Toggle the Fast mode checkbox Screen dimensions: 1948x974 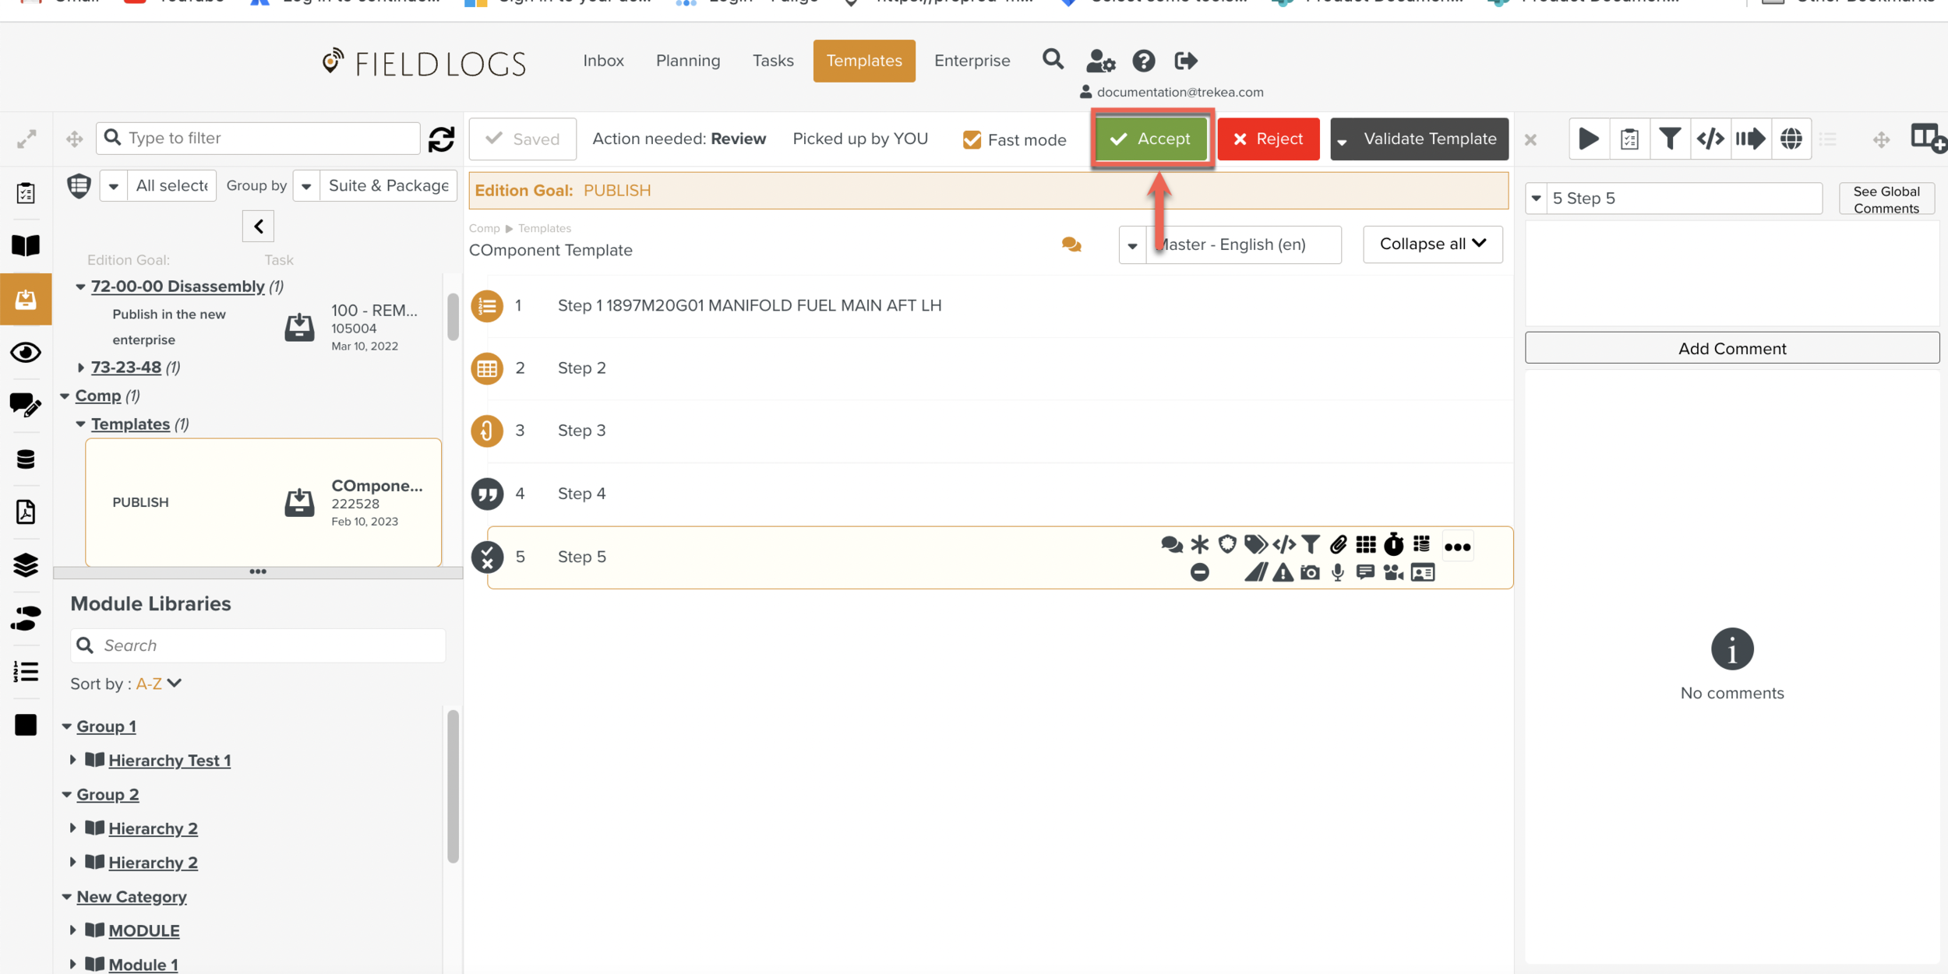click(972, 140)
